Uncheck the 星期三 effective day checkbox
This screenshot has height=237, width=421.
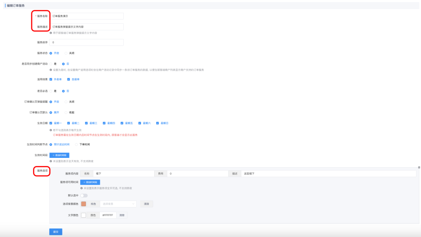click(87, 123)
